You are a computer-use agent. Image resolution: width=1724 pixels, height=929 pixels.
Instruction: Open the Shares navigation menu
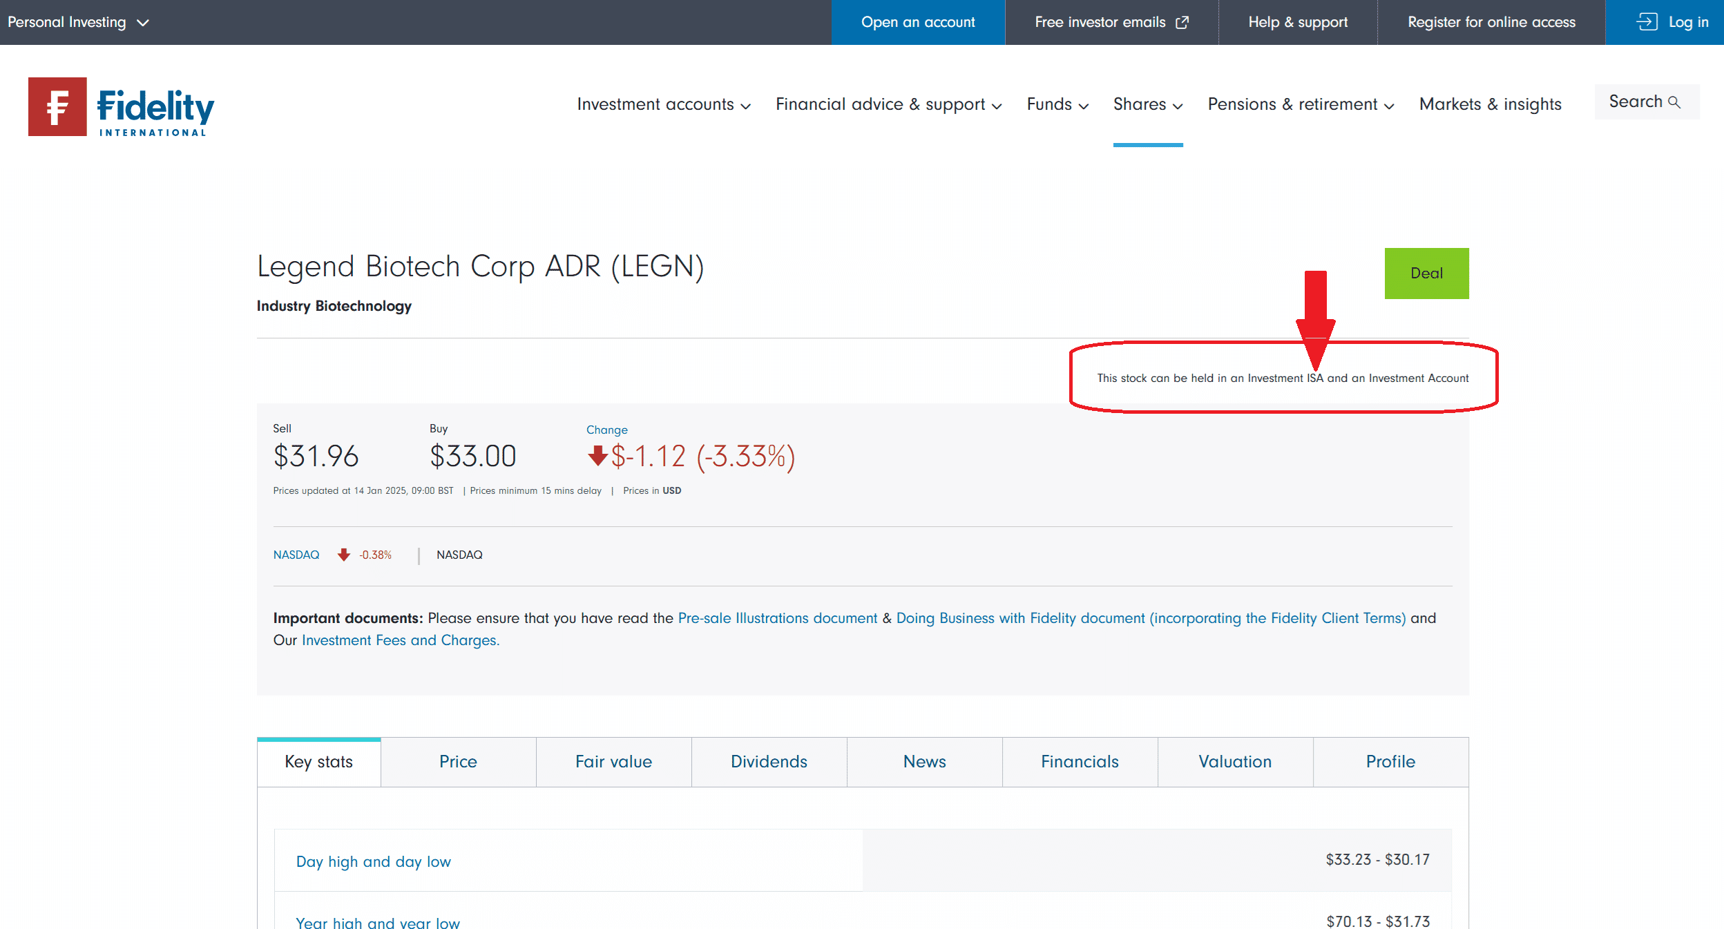click(x=1147, y=104)
